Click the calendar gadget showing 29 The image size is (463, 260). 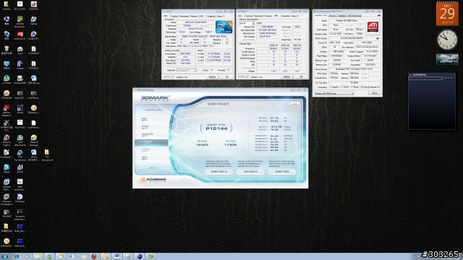tap(447, 14)
